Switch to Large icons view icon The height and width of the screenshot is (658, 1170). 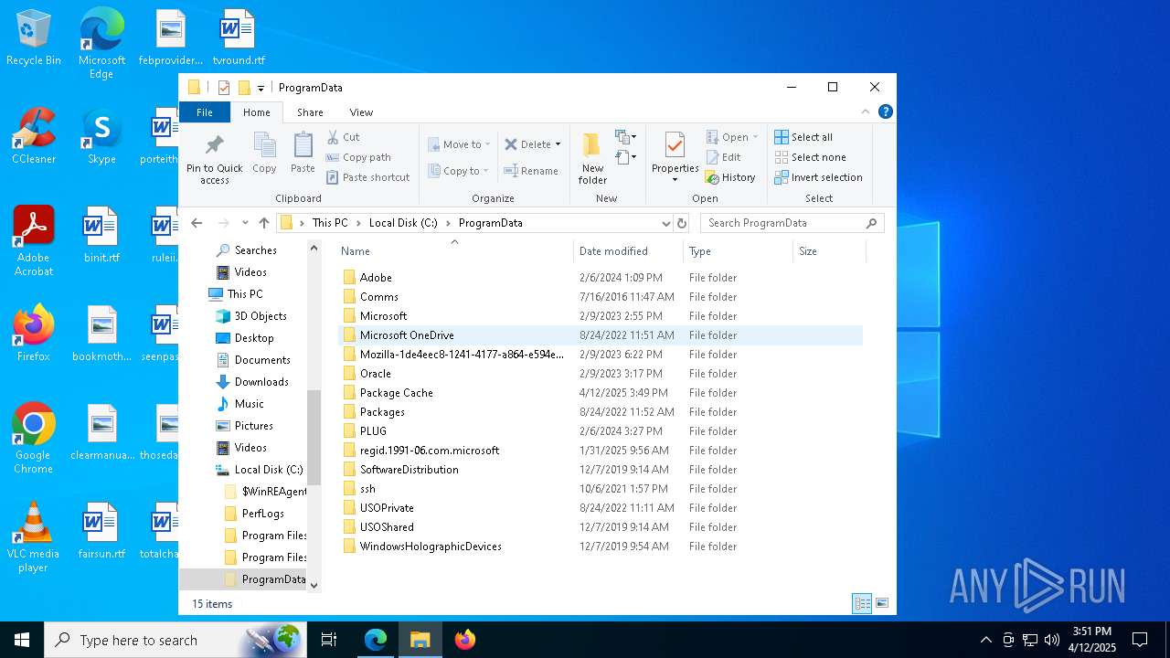click(882, 603)
